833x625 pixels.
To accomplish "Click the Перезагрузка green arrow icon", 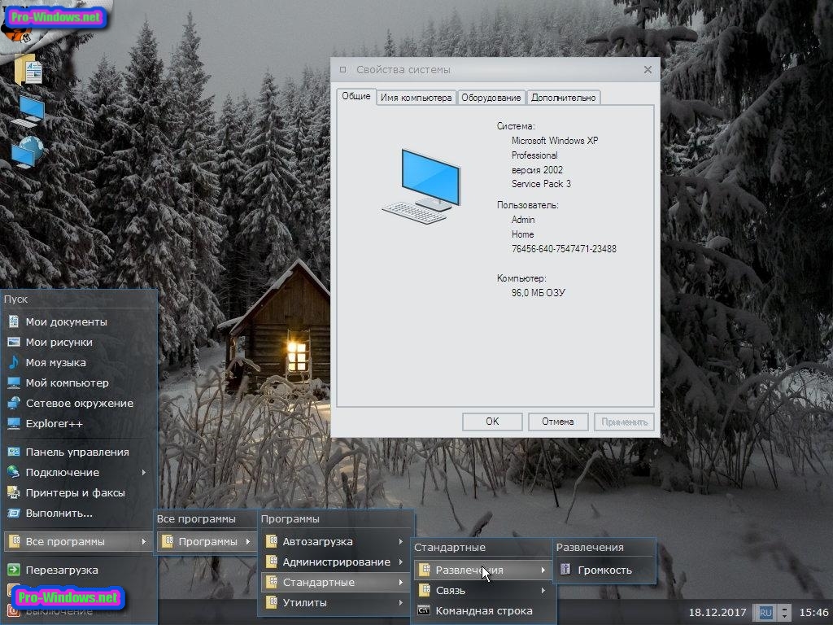I will (x=14, y=570).
